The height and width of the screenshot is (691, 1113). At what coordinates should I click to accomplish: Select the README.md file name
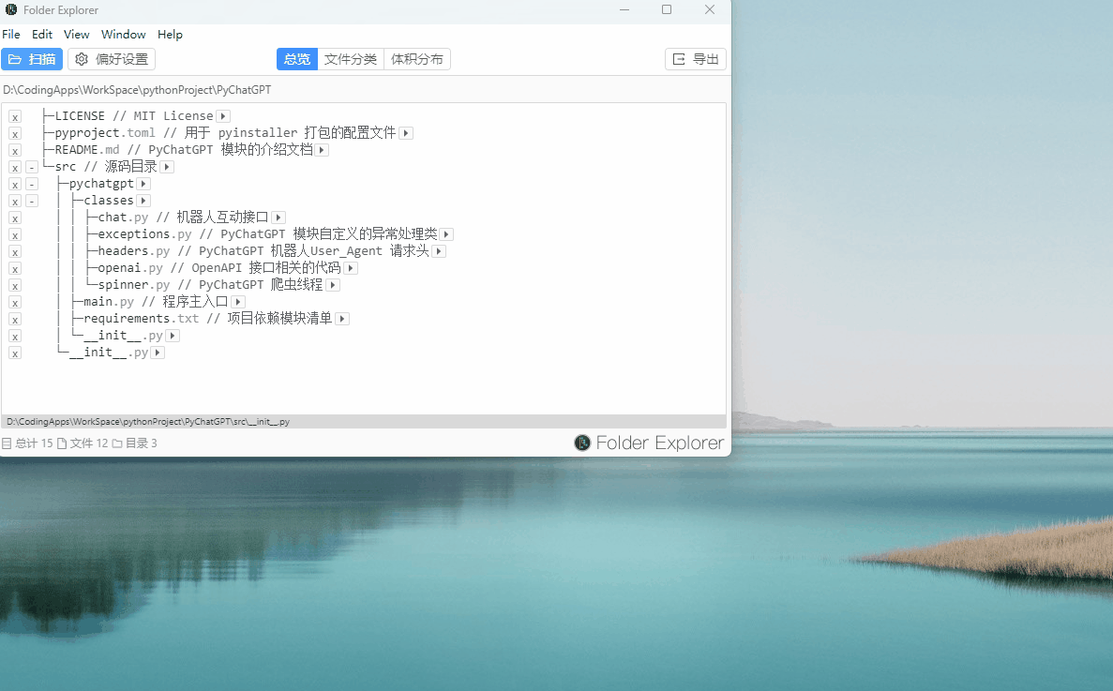click(x=87, y=150)
